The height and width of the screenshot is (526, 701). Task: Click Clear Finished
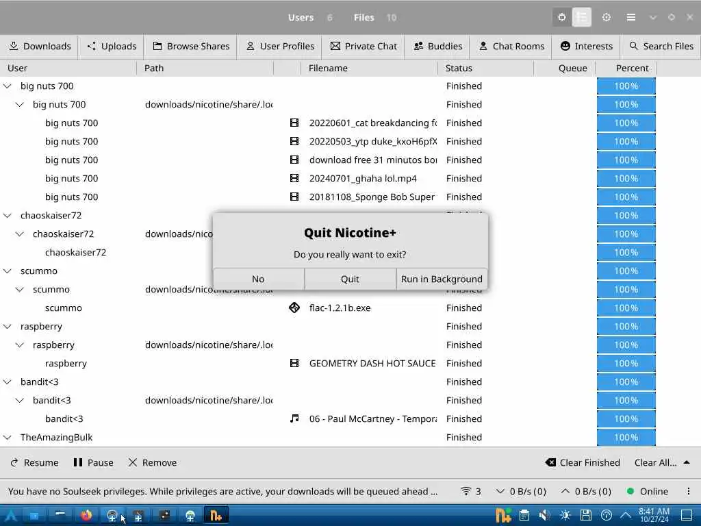click(x=583, y=462)
